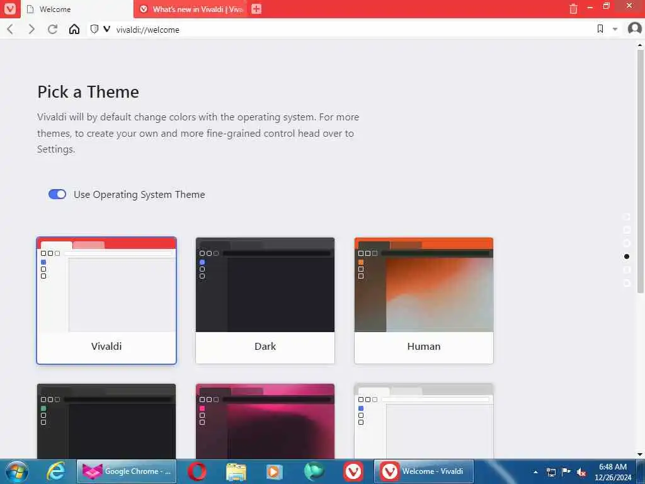
Task: Click the scrollbar down arrow
Action: coord(640,454)
